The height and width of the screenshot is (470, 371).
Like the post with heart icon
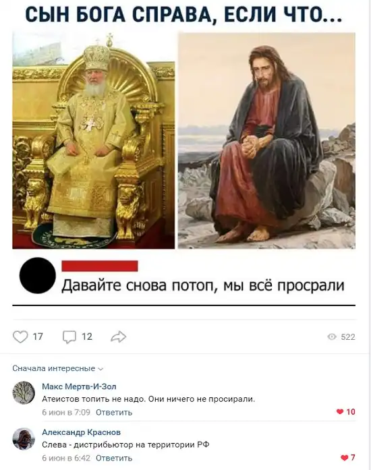pyautogui.click(x=20, y=337)
